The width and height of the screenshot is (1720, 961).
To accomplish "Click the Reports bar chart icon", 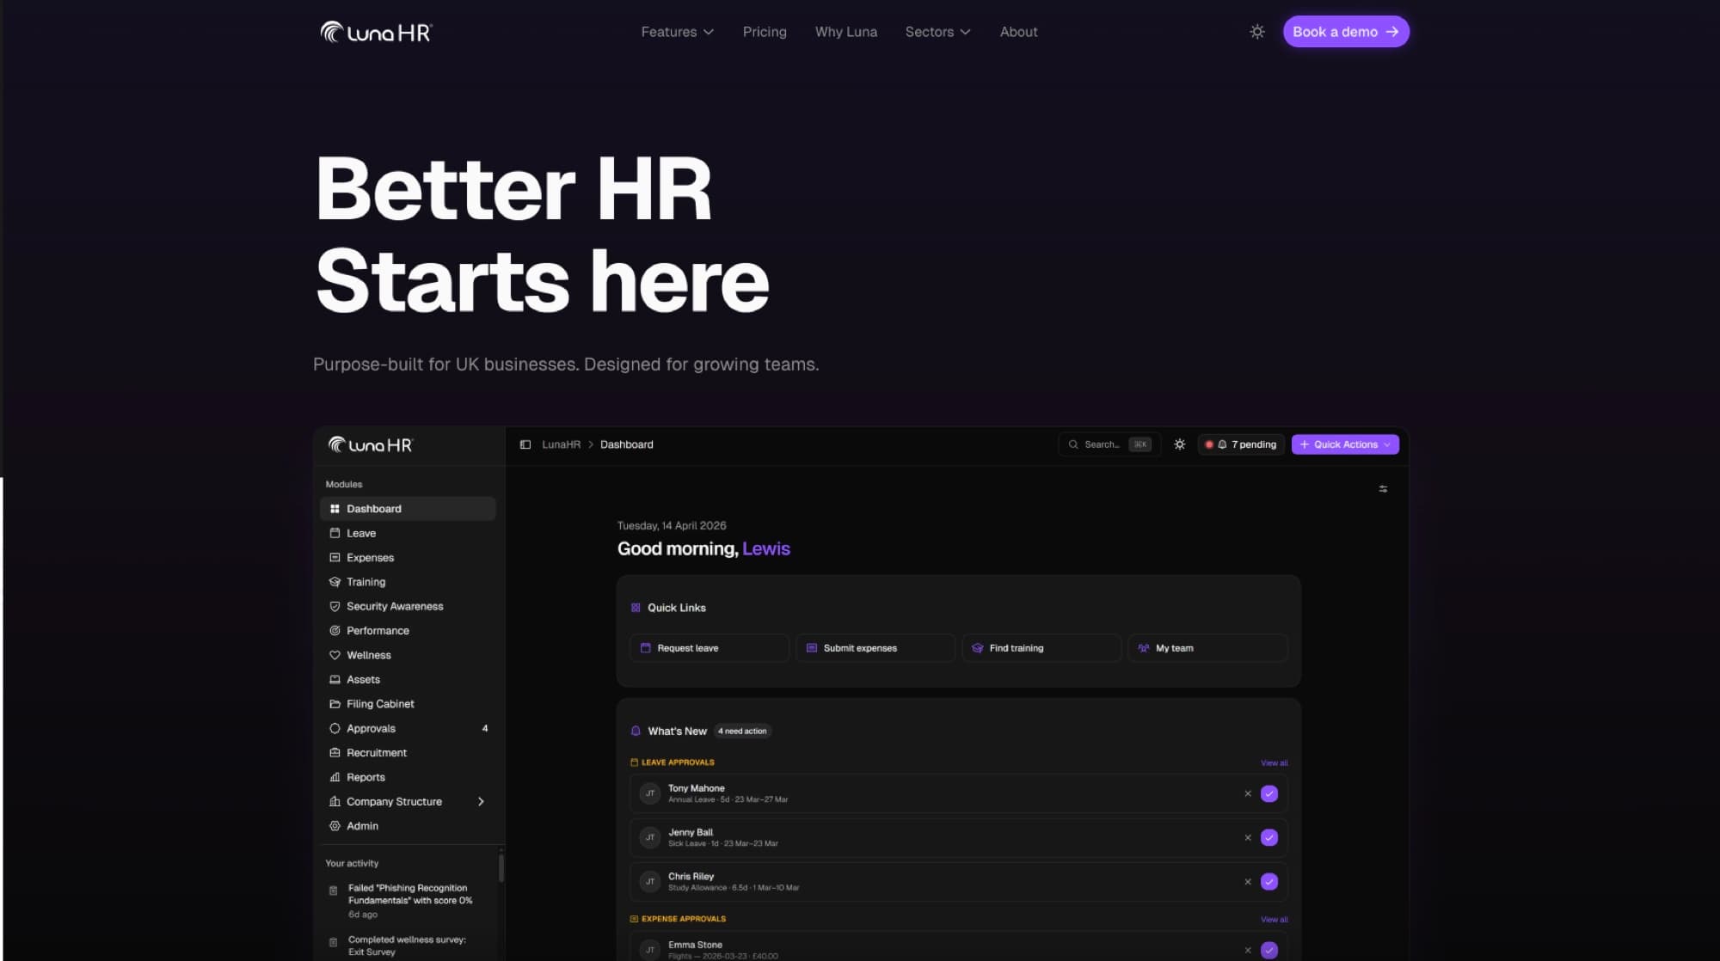I will (x=335, y=777).
